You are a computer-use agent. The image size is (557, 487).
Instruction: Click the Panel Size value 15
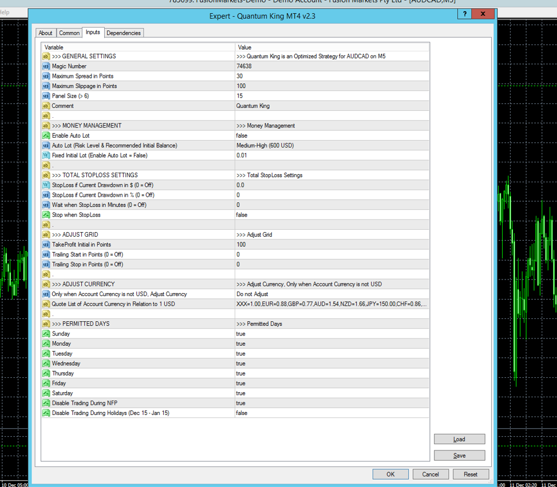[240, 96]
